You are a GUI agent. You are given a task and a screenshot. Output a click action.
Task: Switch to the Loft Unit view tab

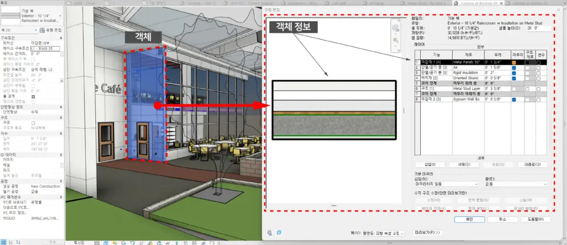tap(341, 3)
